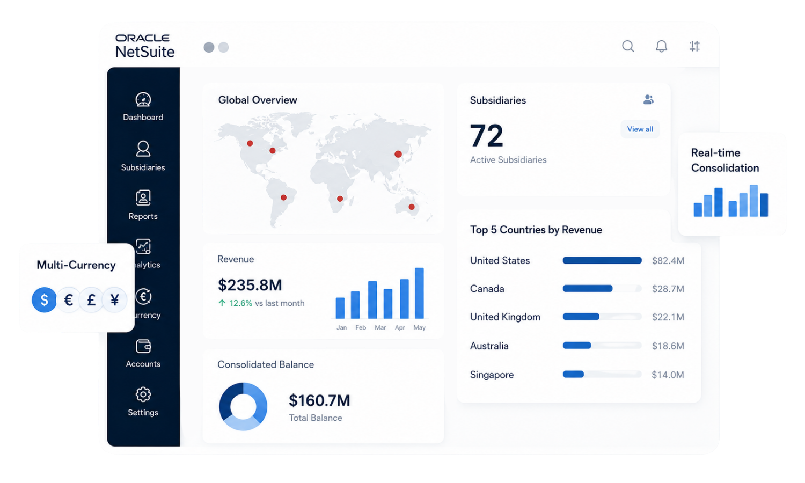Select the yen currency symbol
This screenshot has width=805, height=483.
click(x=114, y=299)
